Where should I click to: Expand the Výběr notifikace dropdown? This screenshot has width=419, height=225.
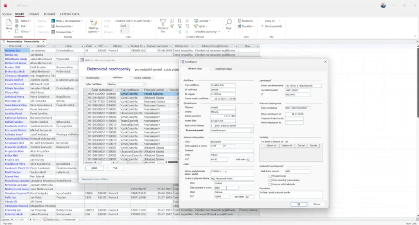tap(144, 84)
